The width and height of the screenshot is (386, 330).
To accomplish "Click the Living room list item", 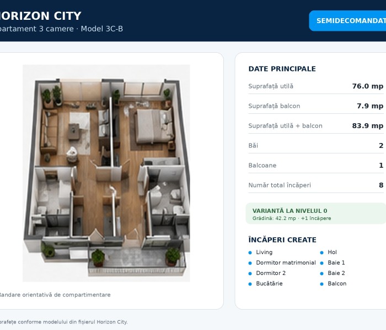I will [x=264, y=252].
